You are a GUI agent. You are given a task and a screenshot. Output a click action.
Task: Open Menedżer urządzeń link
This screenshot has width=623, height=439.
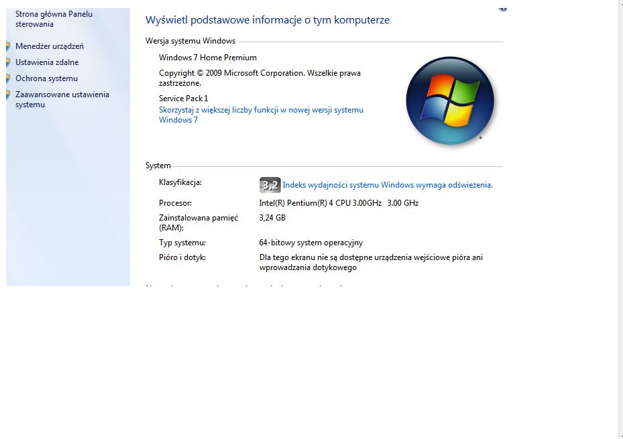[49, 46]
